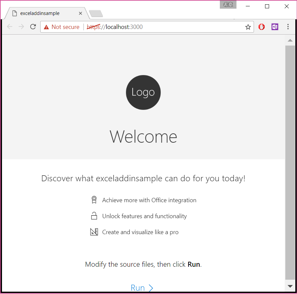Close the exceladdinsample tab
The width and height of the screenshot is (297, 294).
click(x=80, y=13)
